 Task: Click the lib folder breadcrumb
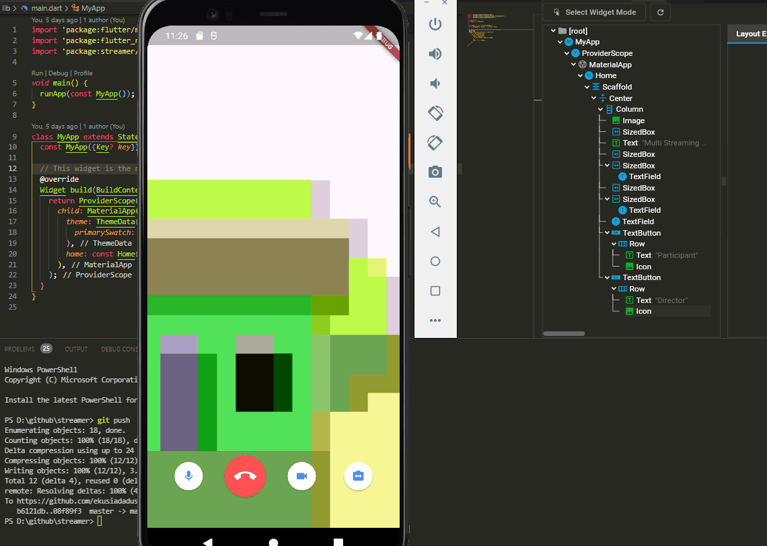6,8
